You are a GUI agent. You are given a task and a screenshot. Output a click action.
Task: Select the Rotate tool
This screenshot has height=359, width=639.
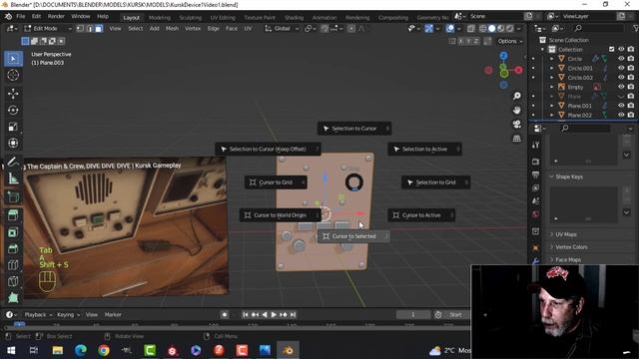pyautogui.click(x=13, y=111)
